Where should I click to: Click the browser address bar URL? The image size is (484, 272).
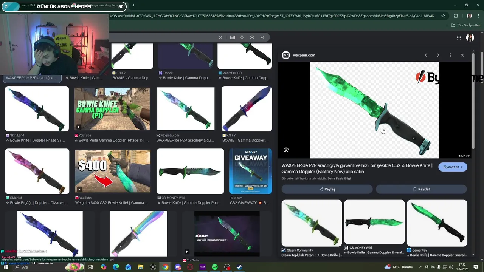pos(272,16)
